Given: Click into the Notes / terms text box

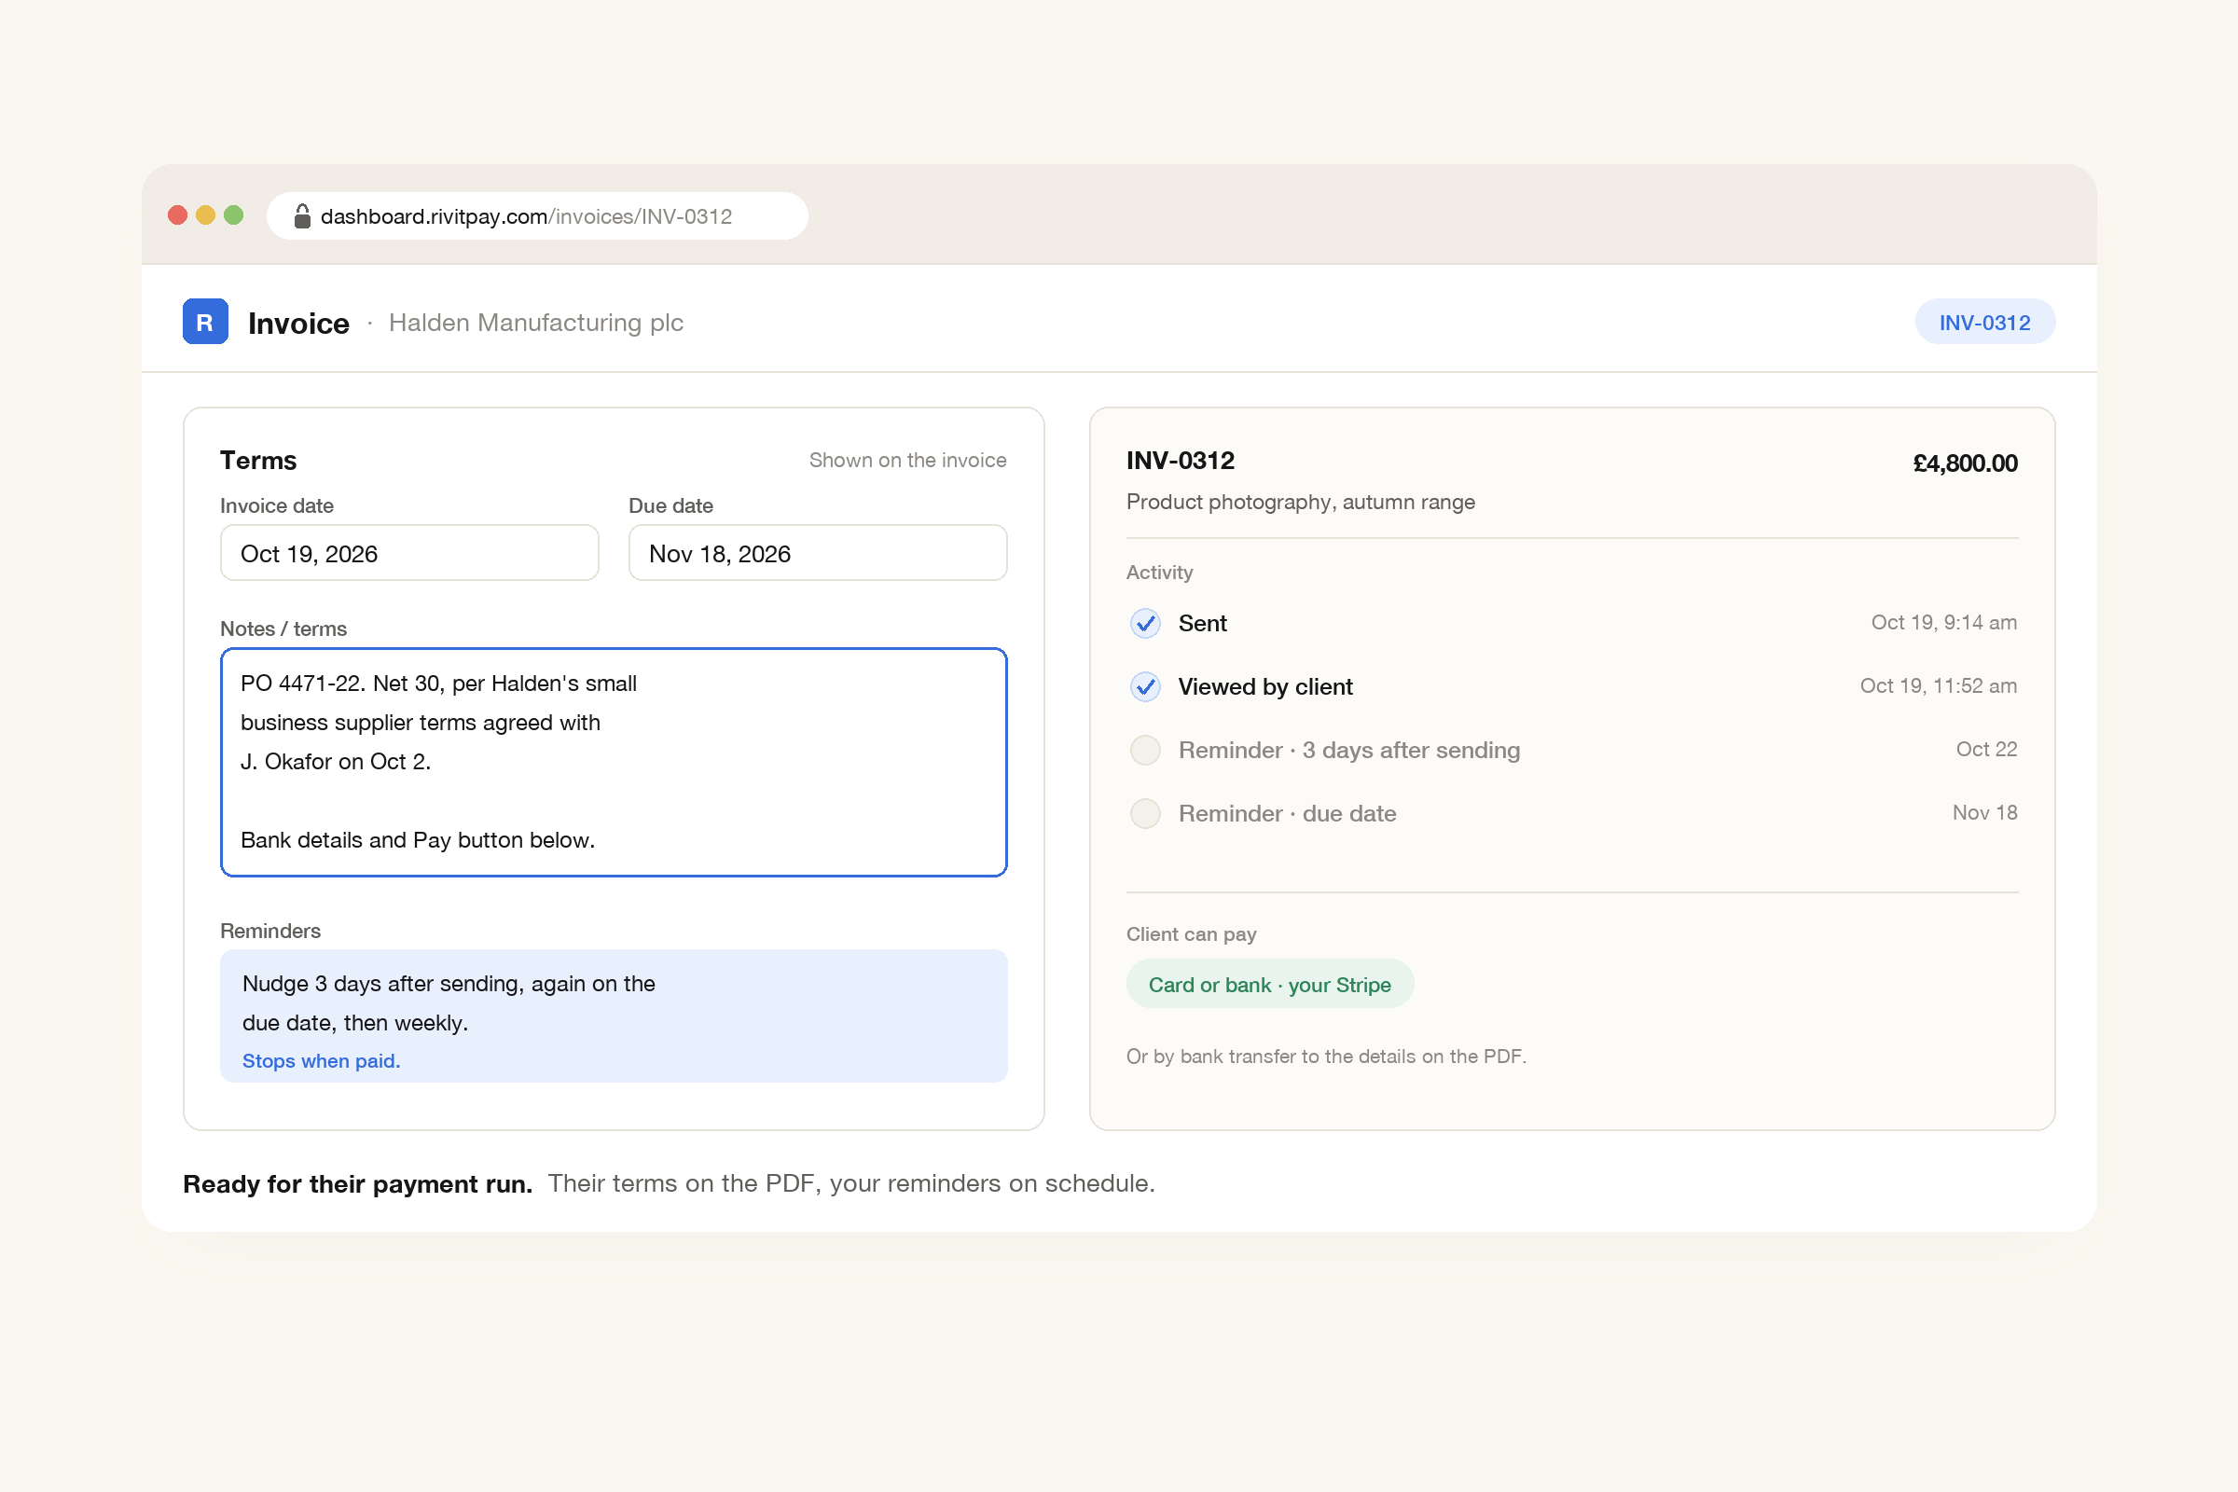Looking at the screenshot, I should click(614, 762).
